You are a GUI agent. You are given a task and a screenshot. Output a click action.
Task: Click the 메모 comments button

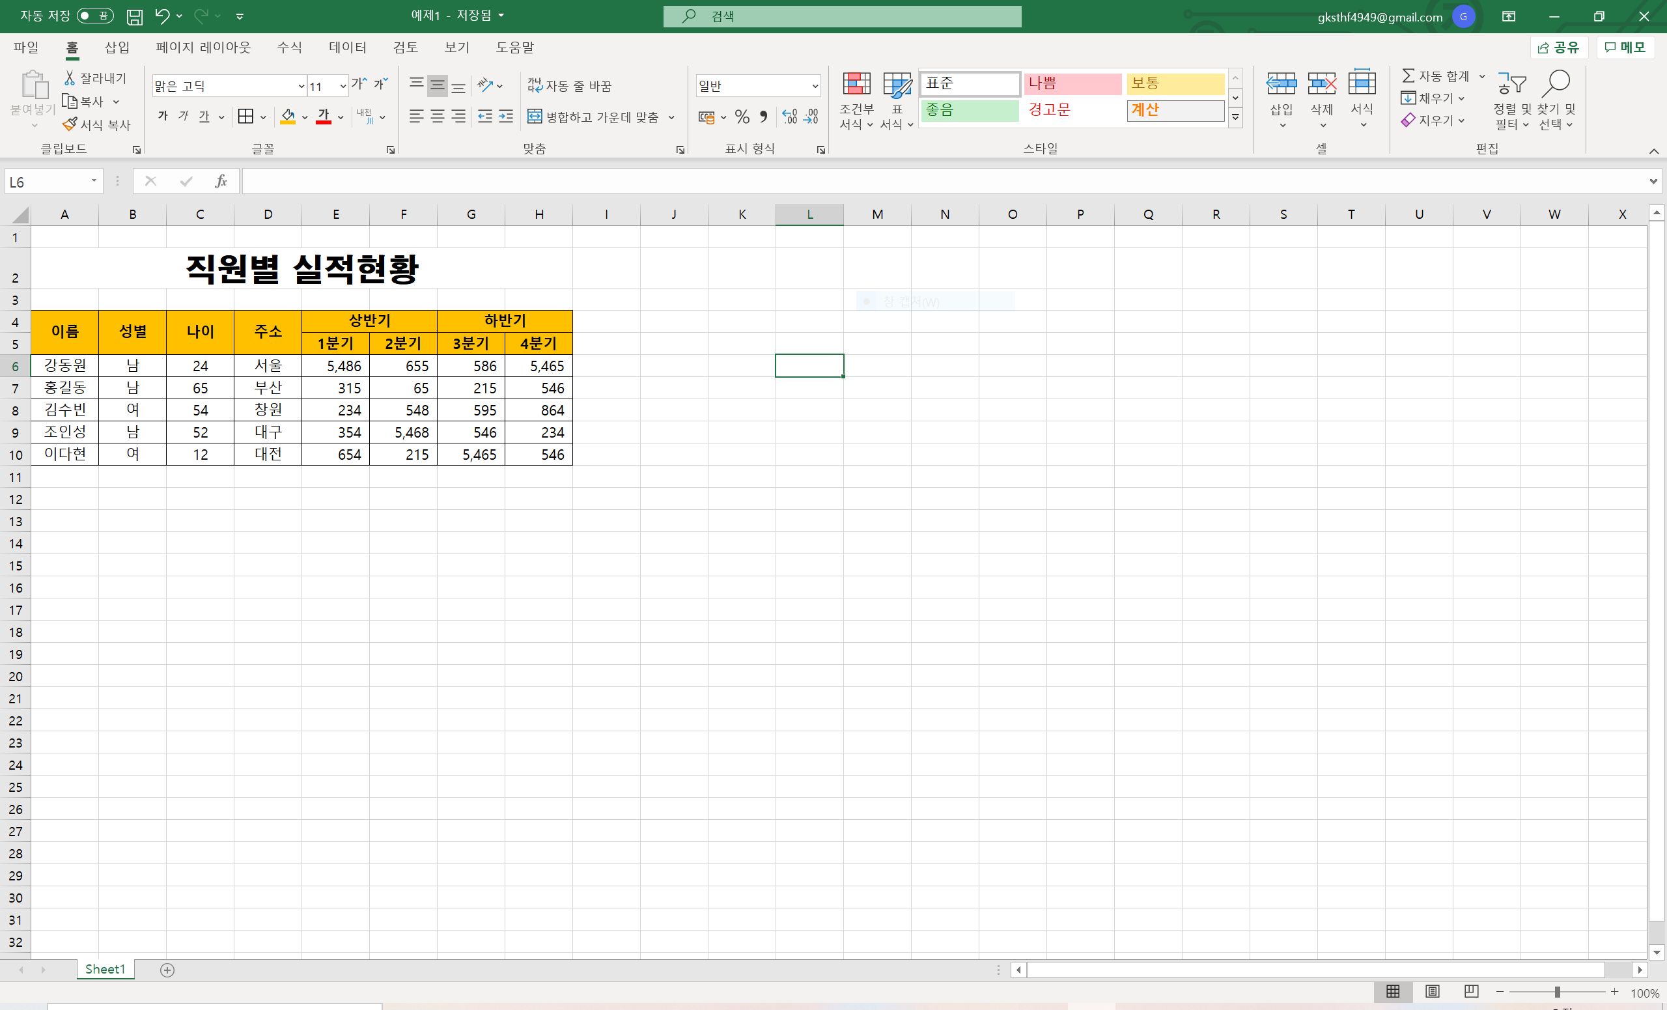pyautogui.click(x=1625, y=48)
